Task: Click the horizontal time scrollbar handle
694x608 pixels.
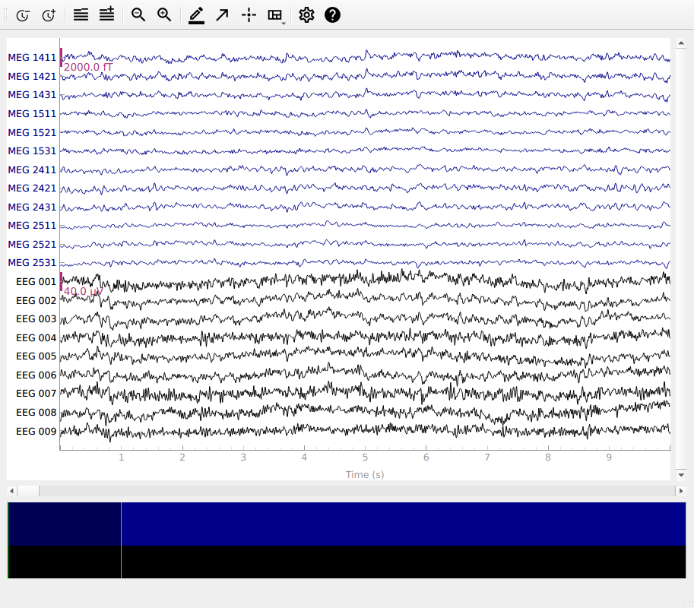Action: tap(28, 492)
